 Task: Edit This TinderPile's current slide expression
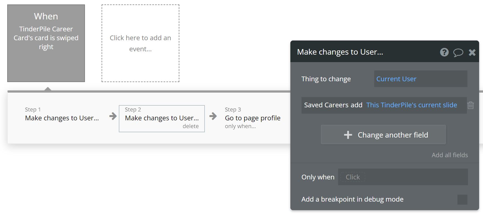pyautogui.click(x=411, y=105)
